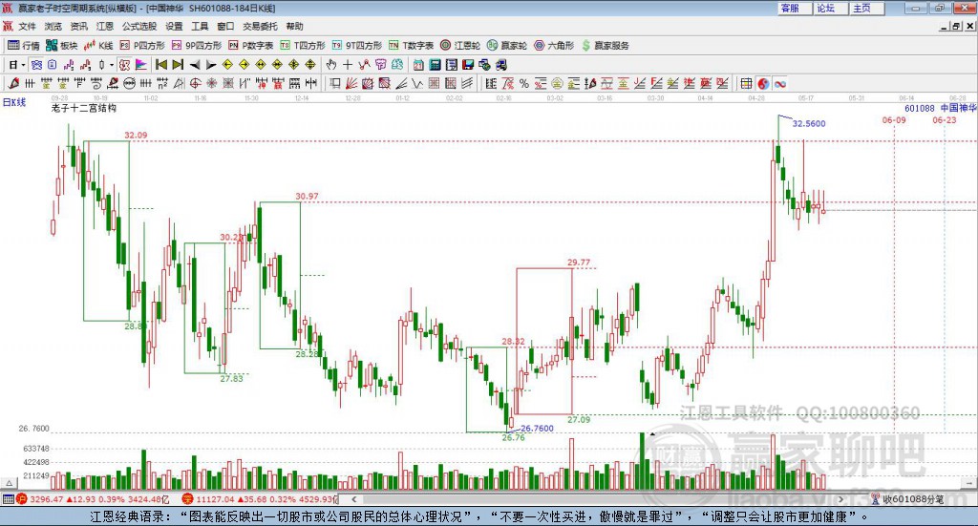Viewport: 978px width, 526px height.
Task: Open the 工具 menu
Action: 200,26
